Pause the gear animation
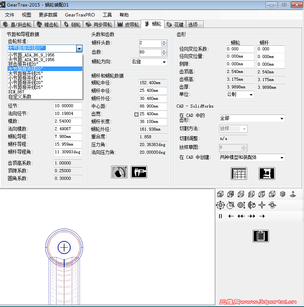 220,216
